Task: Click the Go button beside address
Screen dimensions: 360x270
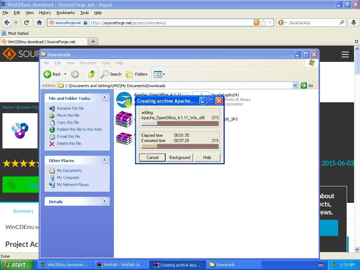Action: pyautogui.click(x=307, y=85)
